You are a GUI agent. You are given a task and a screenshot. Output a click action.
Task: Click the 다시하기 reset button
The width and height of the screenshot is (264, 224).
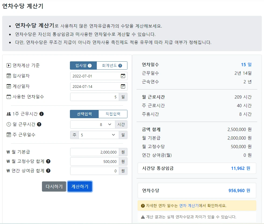[x=54, y=186]
